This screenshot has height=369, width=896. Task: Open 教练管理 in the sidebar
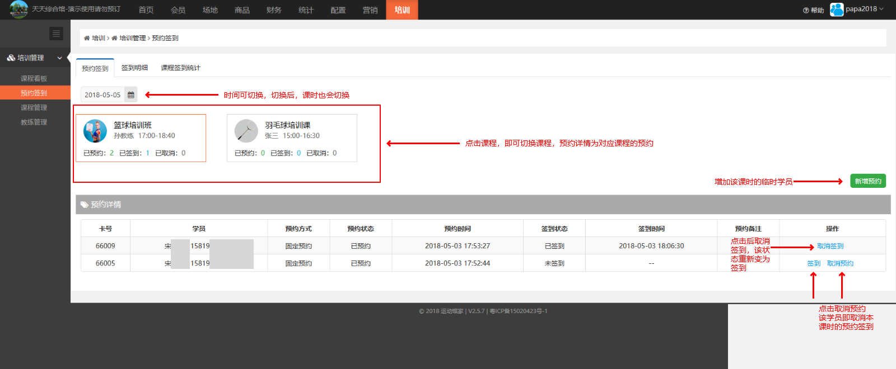[x=34, y=122]
